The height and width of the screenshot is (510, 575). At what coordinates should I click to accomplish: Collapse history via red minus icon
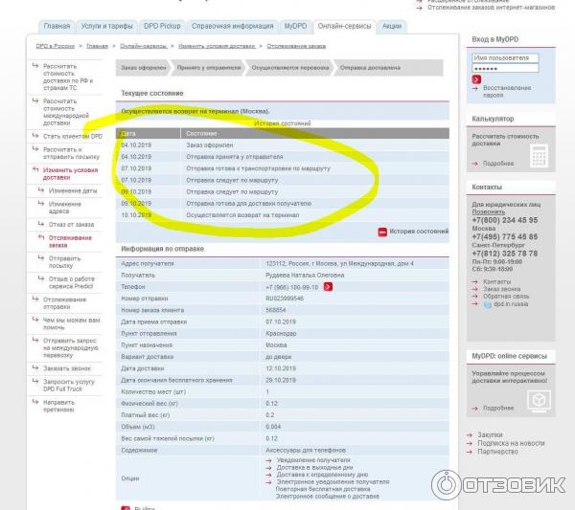[x=382, y=232]
